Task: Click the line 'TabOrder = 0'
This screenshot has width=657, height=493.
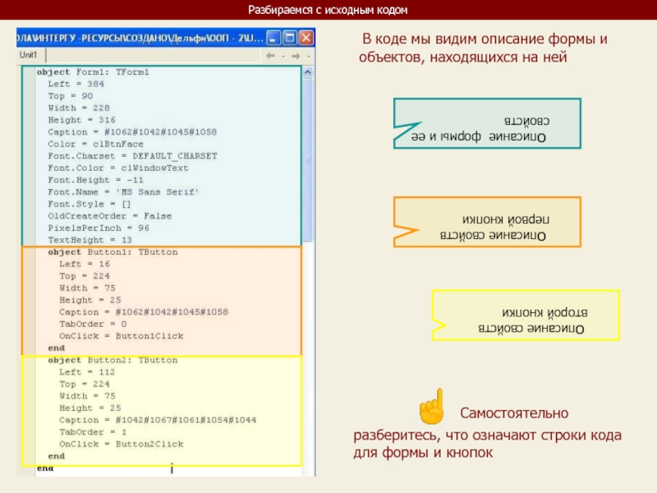Action: [93, 324]
